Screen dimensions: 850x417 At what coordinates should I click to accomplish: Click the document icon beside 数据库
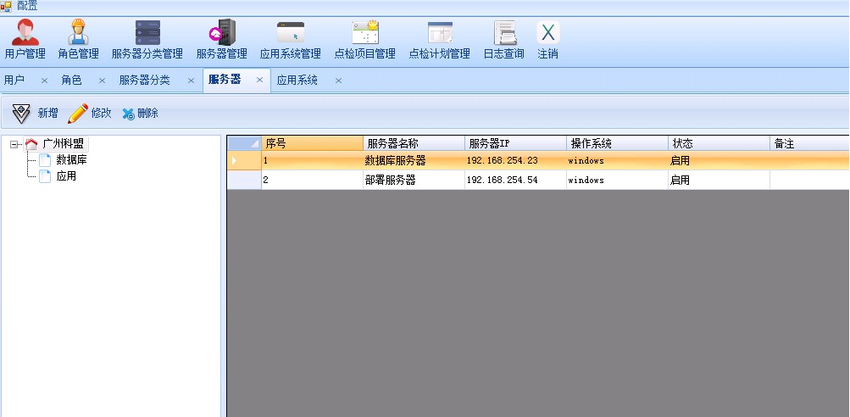[45, 160]
